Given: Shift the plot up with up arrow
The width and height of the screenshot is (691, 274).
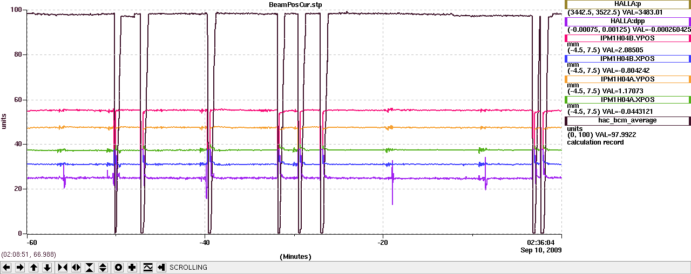Looking at the screenshot, I should click(33, 268).
